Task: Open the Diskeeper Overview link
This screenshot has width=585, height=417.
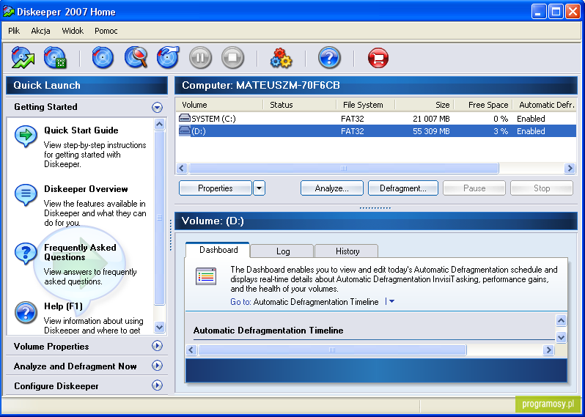Action: coord(86,189)
